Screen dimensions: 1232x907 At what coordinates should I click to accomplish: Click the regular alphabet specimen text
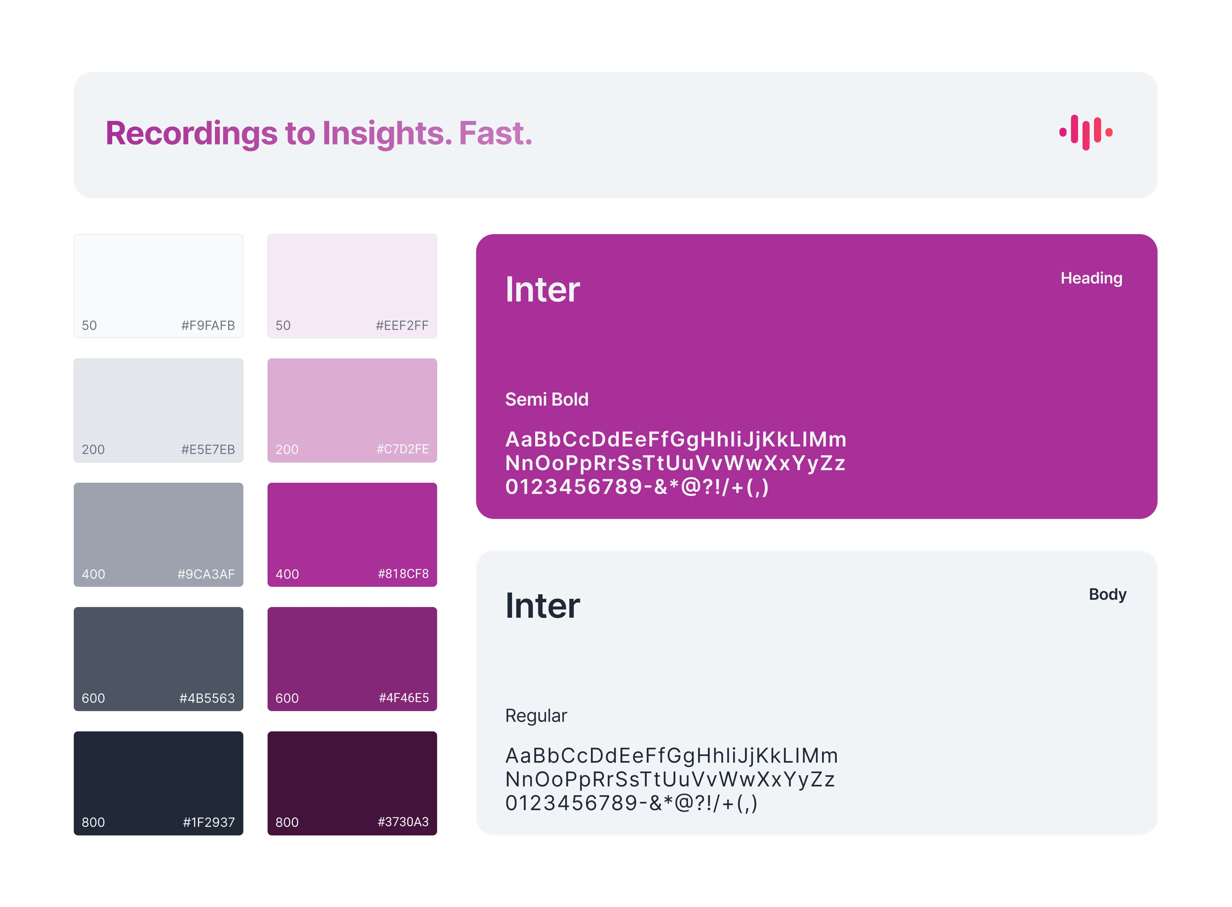click(671, 780)
